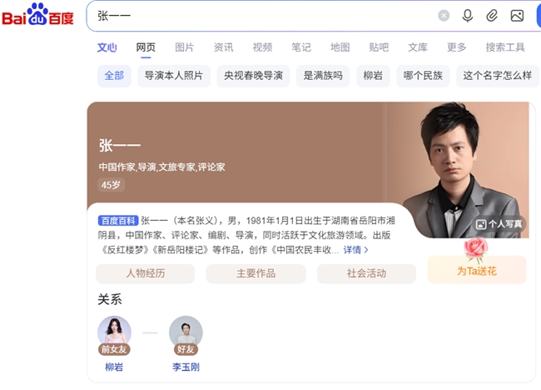Click the Baidu logo

(x=37, y=15)
